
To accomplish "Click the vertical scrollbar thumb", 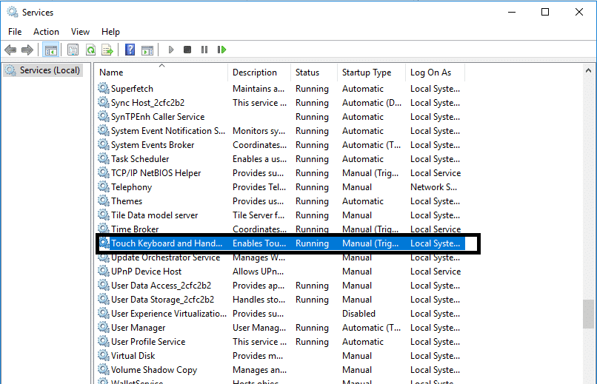I will pos(588,314).
